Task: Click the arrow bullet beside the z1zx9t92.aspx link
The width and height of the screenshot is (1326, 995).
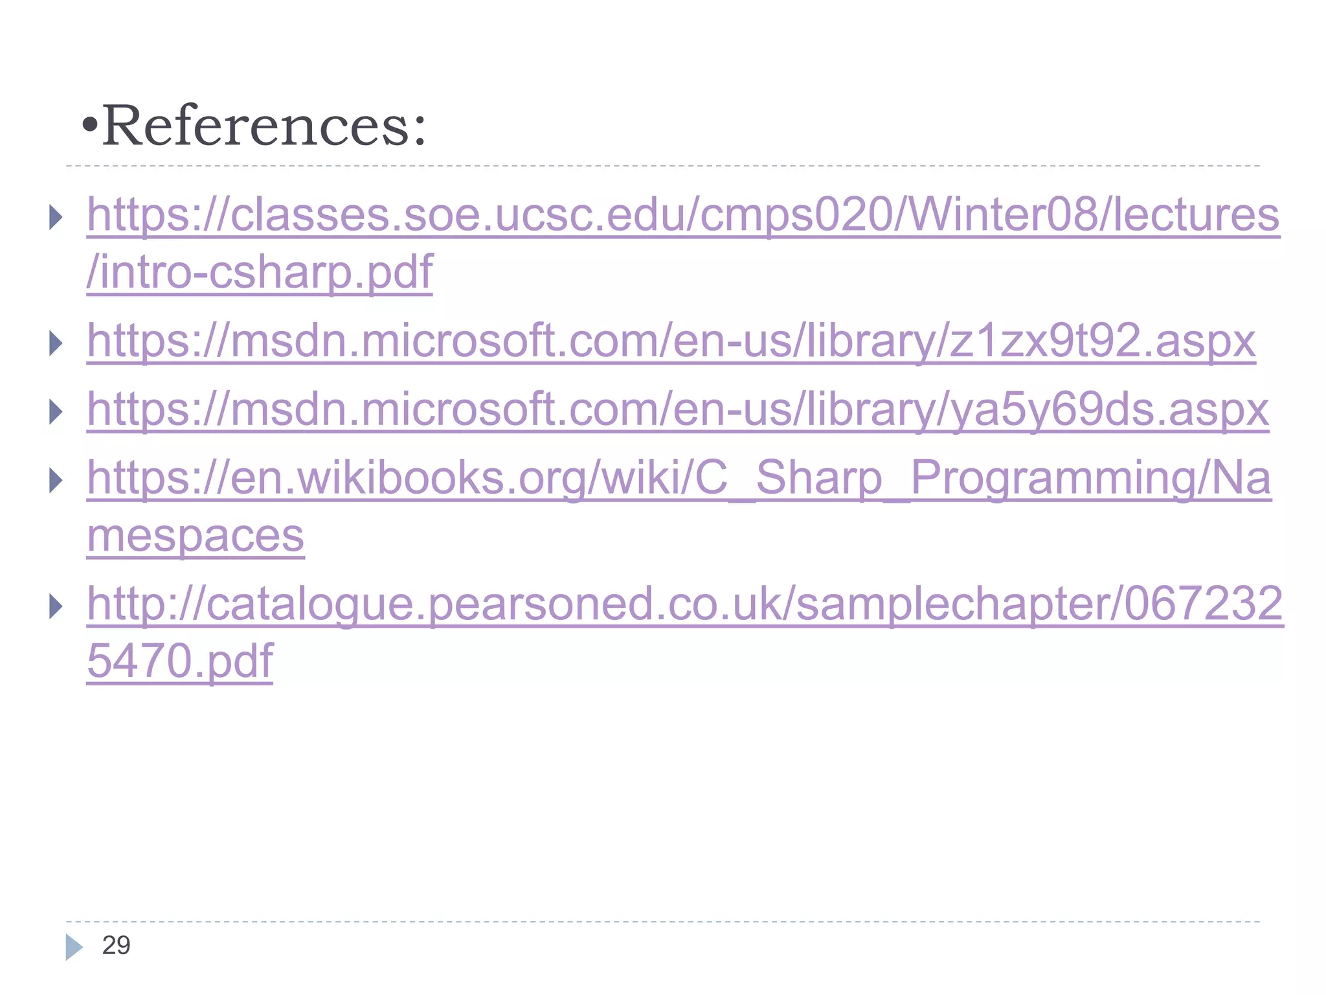Action: (x=56, y=343)
